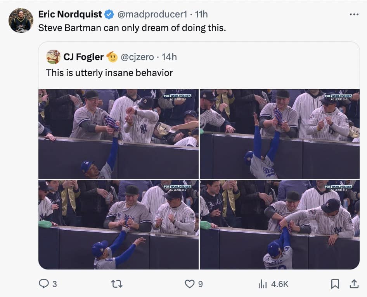The height and width of the screenshot is (297, 367).
Task: Open the top-right quoted photo
Action: click(x=279, y=134)
